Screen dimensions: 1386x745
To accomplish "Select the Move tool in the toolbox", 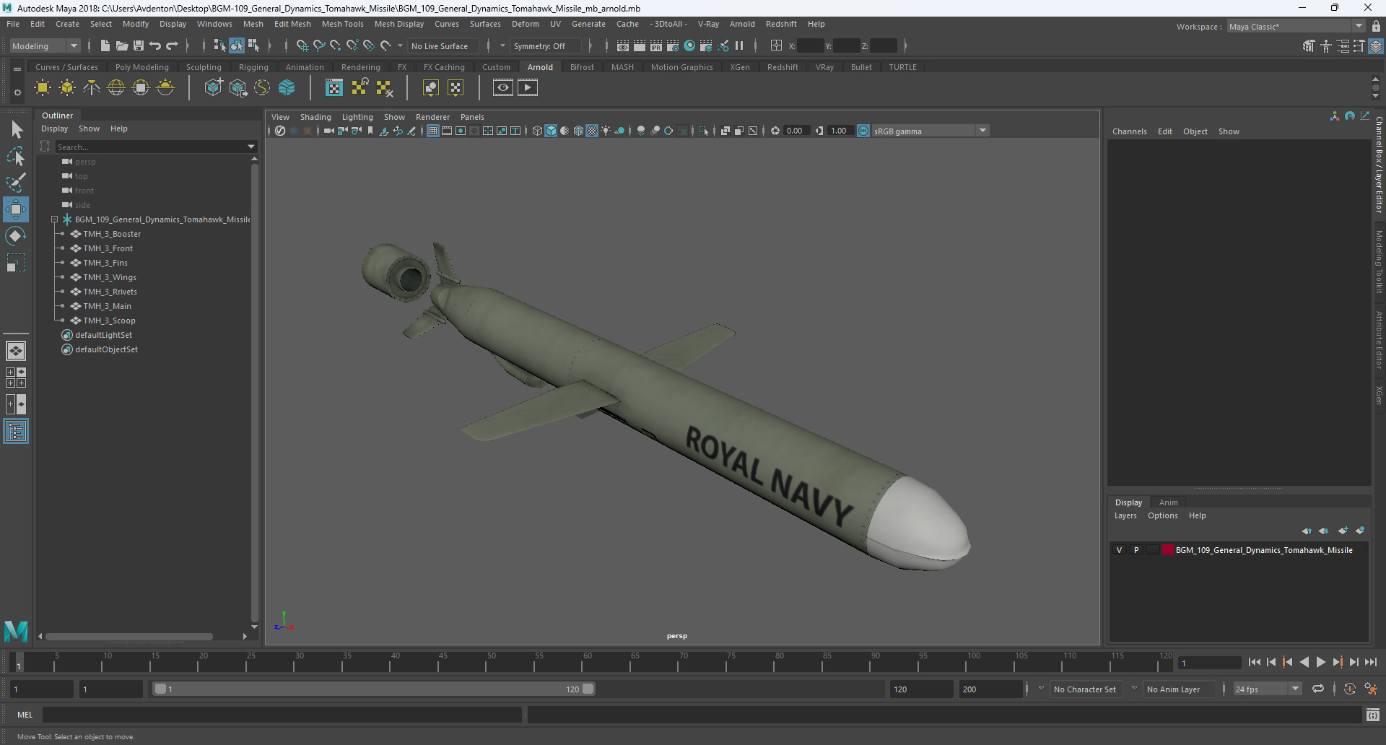I will [x=15, y=209].
